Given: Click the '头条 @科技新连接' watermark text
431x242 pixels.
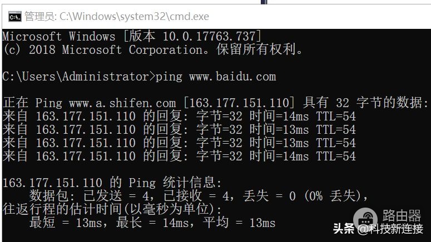Looking at the screenshot, I should pos(378,229).
